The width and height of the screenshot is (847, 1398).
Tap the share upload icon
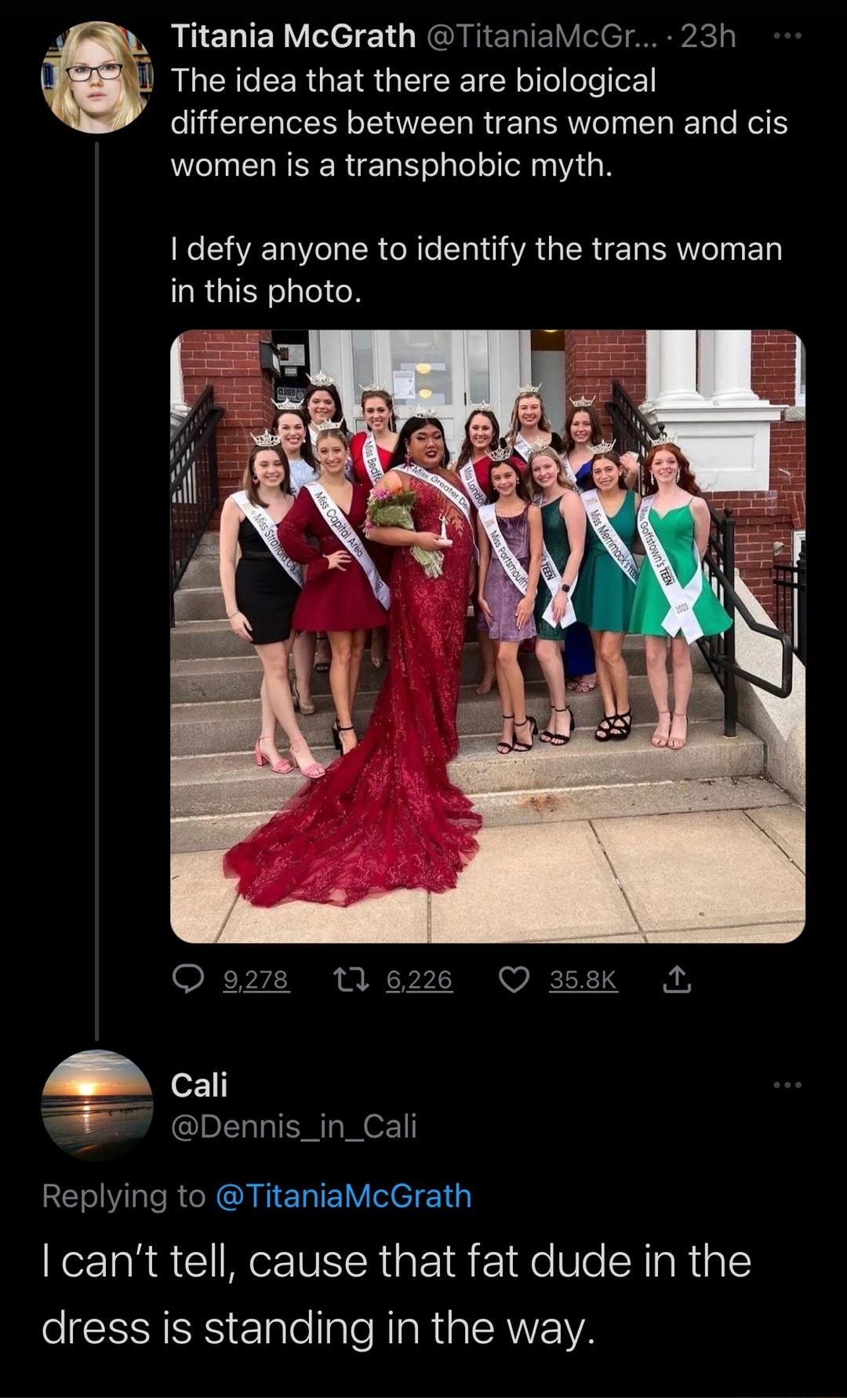(x=678, y=980)
